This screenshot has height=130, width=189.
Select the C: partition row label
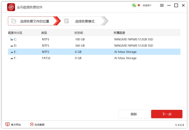point(15,39)
